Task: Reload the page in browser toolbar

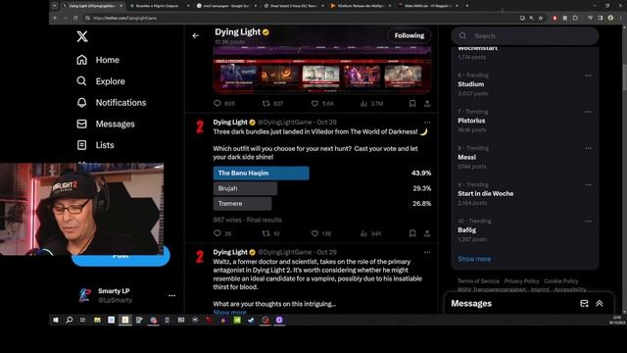Action: tap(75, 18)
